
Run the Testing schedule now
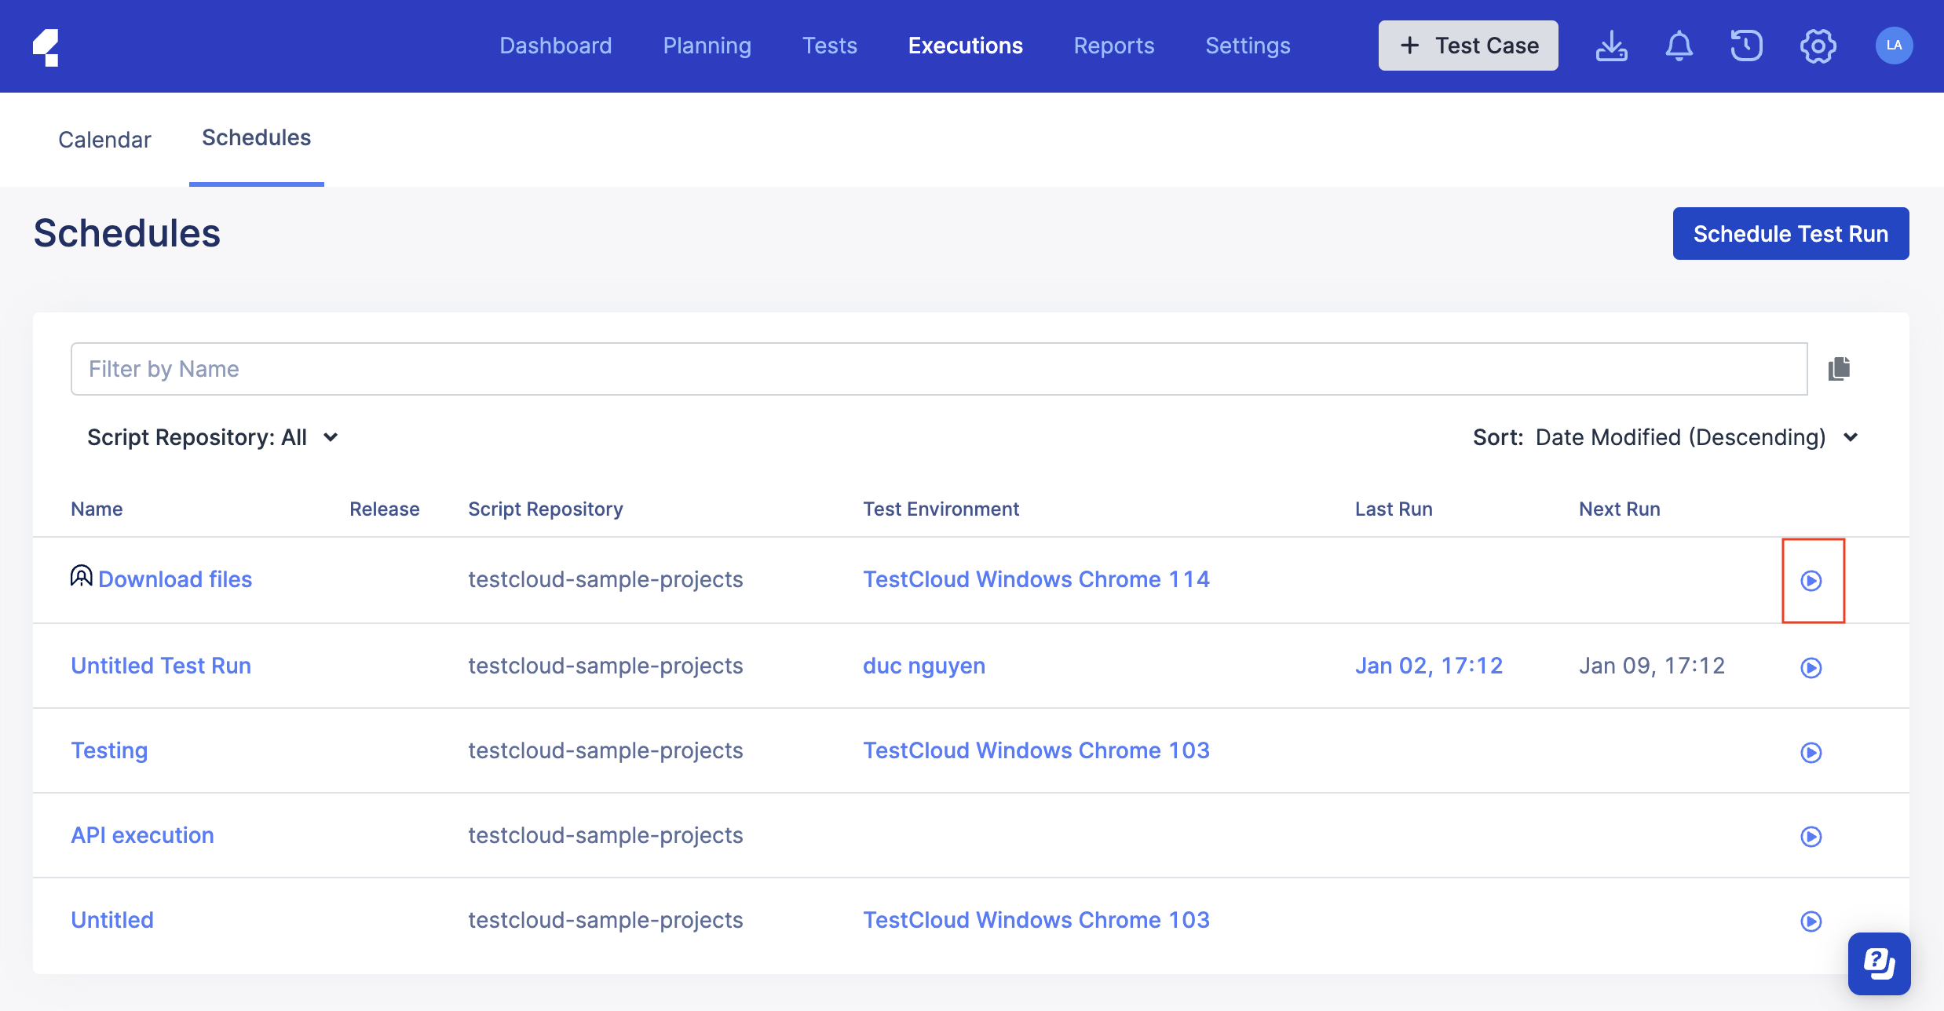(x=1812, y=752)
